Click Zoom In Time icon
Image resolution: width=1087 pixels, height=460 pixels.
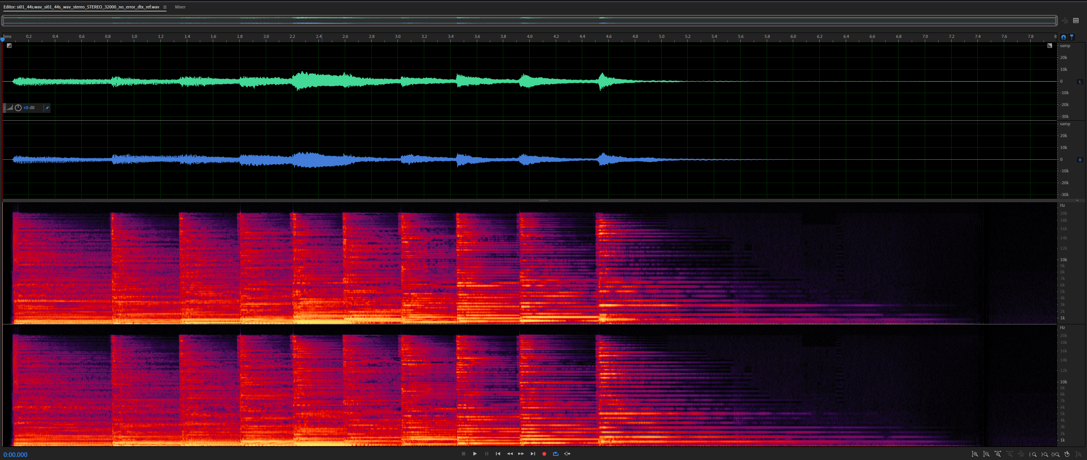[998, 454]
